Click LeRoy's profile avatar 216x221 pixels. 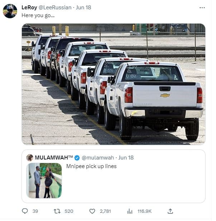click(10, 11)
